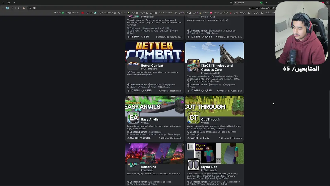The image size is (330, 186).
Task: Open the Pinterest bookmark
Action: point(207,13)
